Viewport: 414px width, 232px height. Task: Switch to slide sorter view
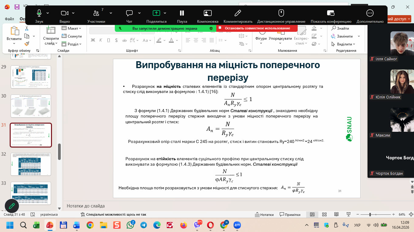[x=324, y=214]
